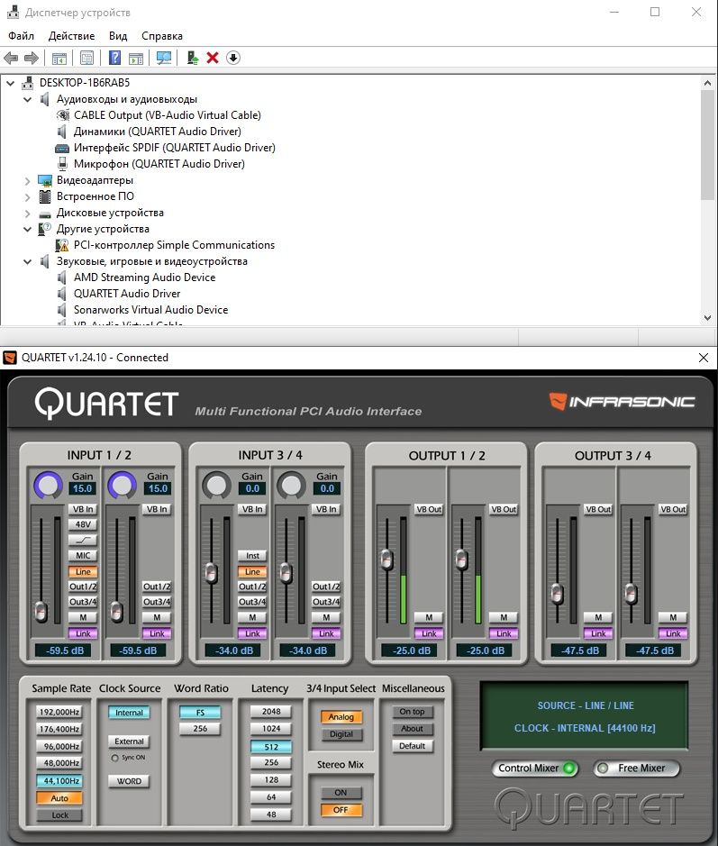
Task: Click the CABLE Output device icon
Action: point(62,115)
